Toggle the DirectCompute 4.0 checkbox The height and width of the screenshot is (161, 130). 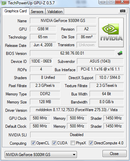point(91,143)
